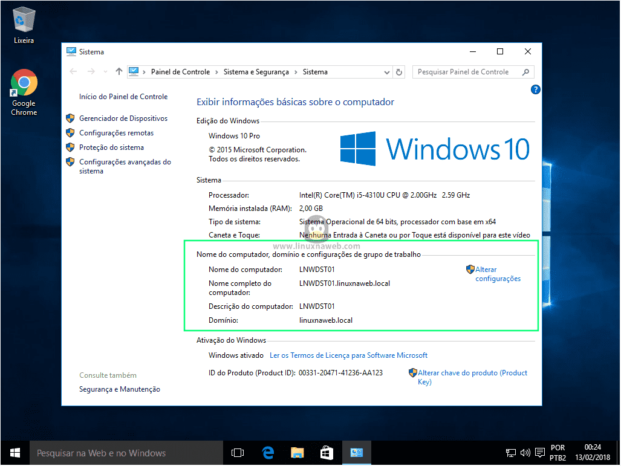Open Segurança e Manutenção link
The image size is (621, 466).
tap(120, 390)
